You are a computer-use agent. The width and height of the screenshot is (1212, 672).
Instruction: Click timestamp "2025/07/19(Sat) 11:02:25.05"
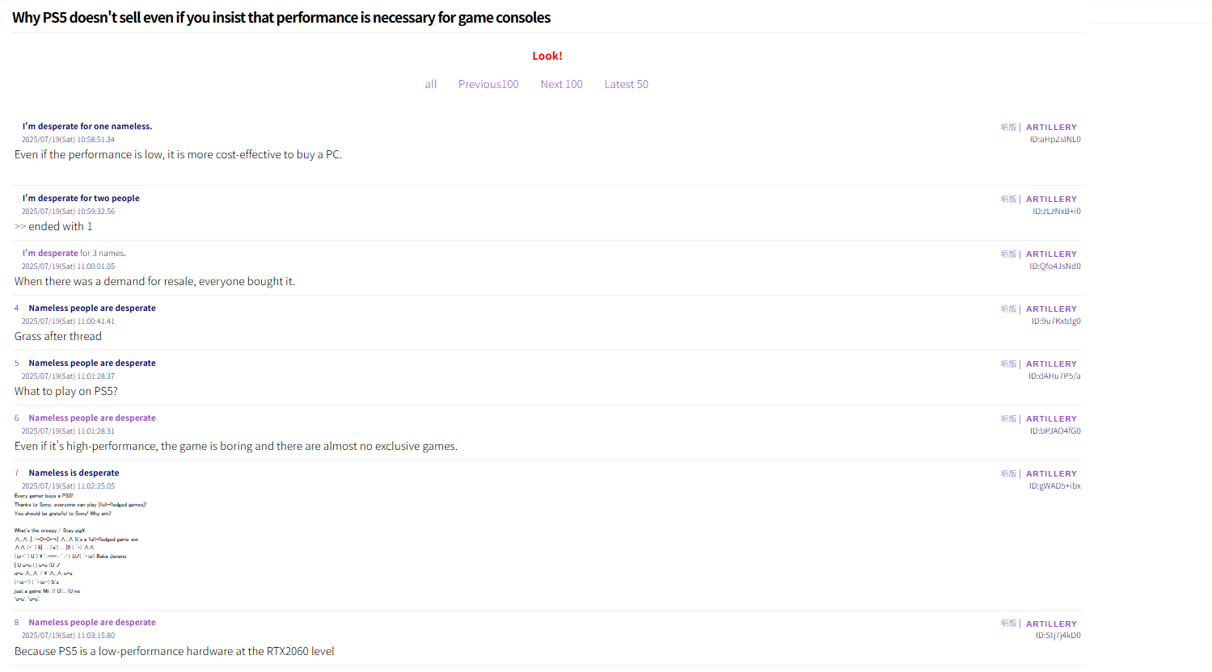coord(68,486)
